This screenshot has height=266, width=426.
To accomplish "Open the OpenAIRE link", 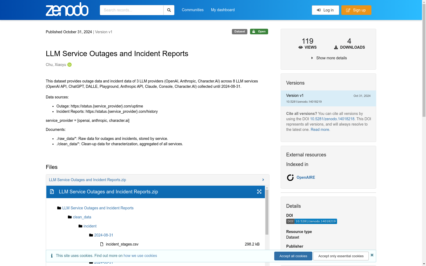I will point(306,177).
